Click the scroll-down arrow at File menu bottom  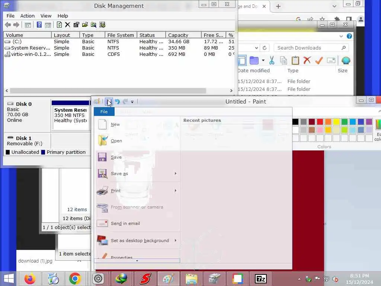[137, 261]
